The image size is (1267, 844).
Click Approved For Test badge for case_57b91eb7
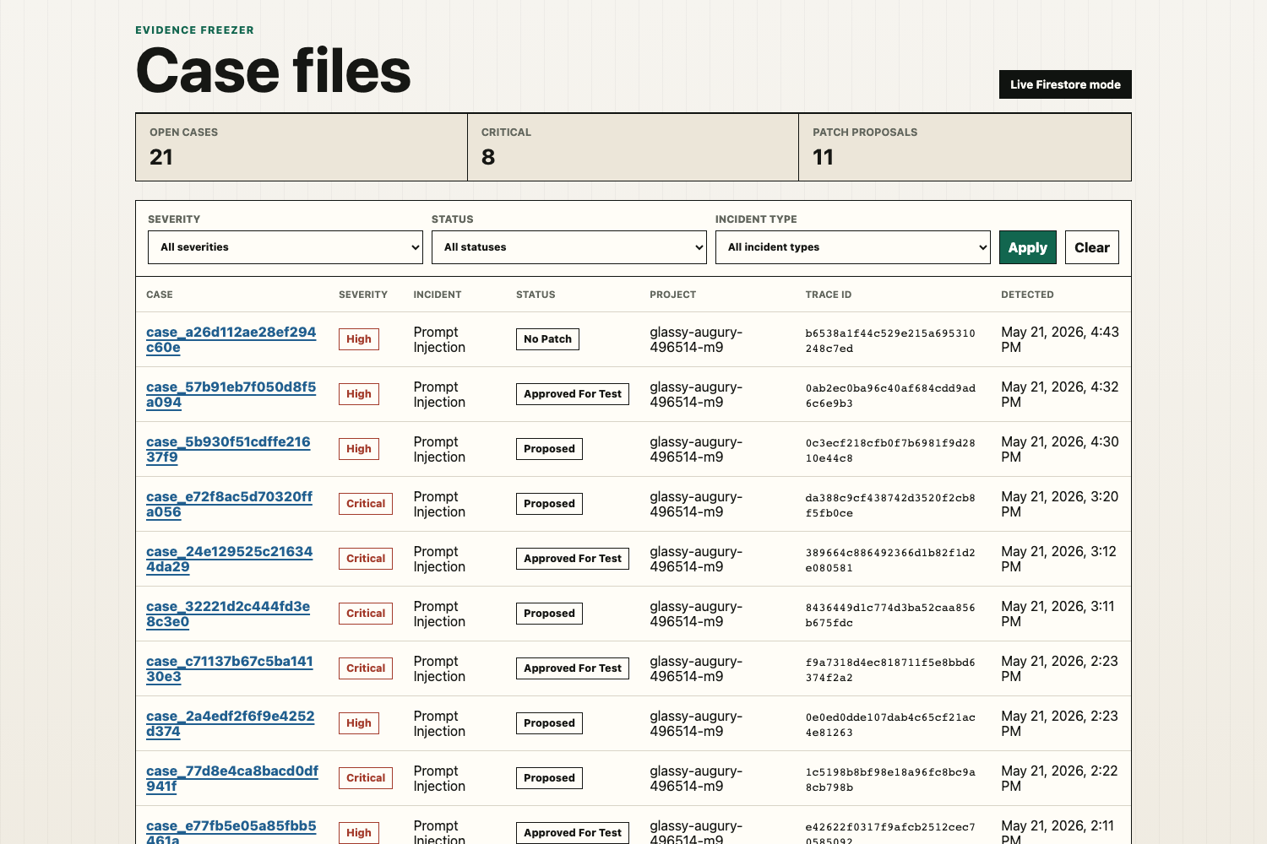click(x=573, y=394)
